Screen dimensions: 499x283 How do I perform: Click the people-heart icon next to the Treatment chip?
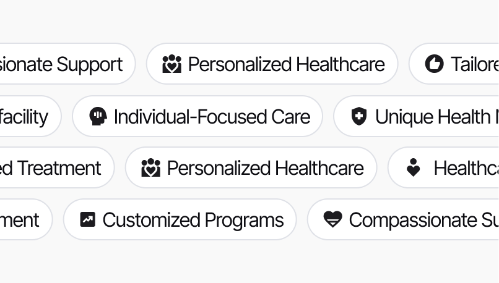[150, 168]
